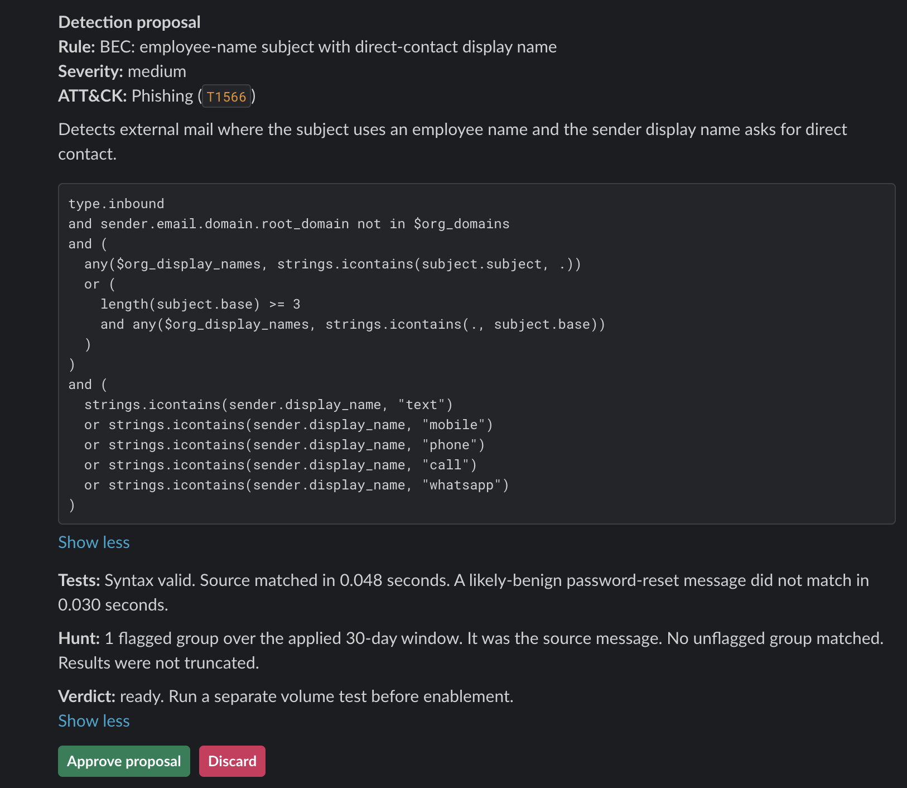Click the line 'any($org_display_names, strings.icontains(subject.subject, .))'
This screenshot has height=788, width=907.
coord(332,264)
